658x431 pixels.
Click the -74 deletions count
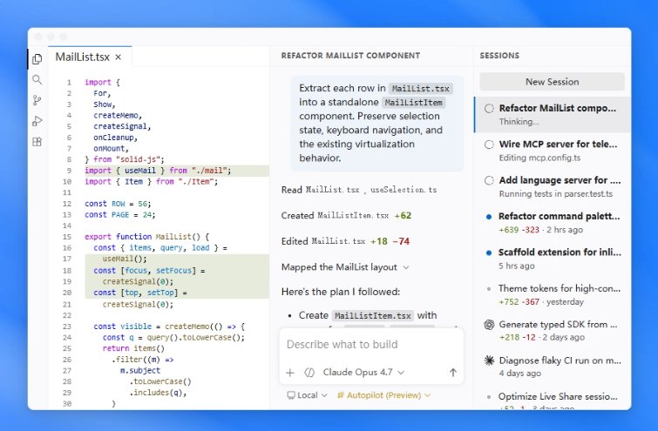pyautogui.click(x=401, y=241)
